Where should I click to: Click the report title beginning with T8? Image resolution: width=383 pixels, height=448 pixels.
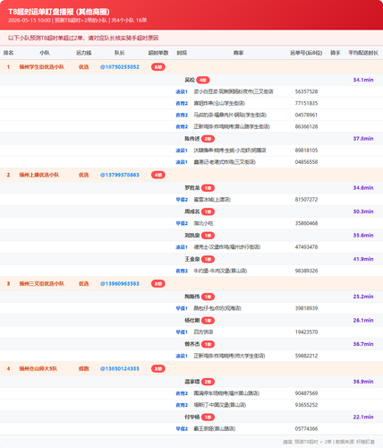(x=59, y=12)
